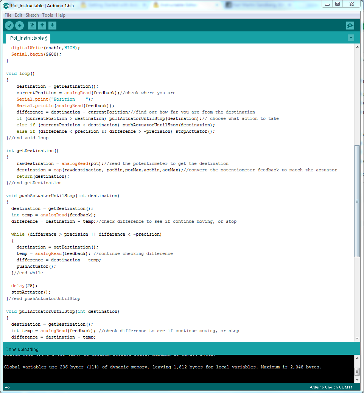
Task: Click the code editor scrollbar up arrow
Action: click(x=357, y=47)
